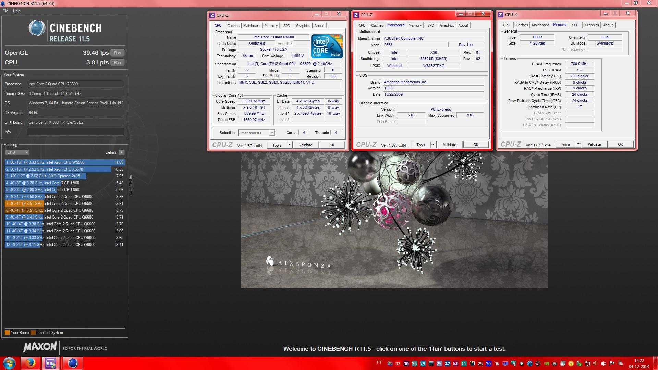Image resolution: width=658 pixels, height=370 pixels.
Task: Click the NVIDIA tray icon
Action: tap(546, 363)
